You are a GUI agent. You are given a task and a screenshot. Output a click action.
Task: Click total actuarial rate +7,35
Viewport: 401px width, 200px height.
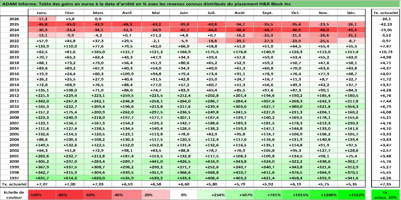(385, 184)
